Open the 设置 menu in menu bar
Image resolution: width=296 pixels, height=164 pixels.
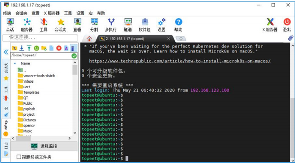click(x=80, y=13)
